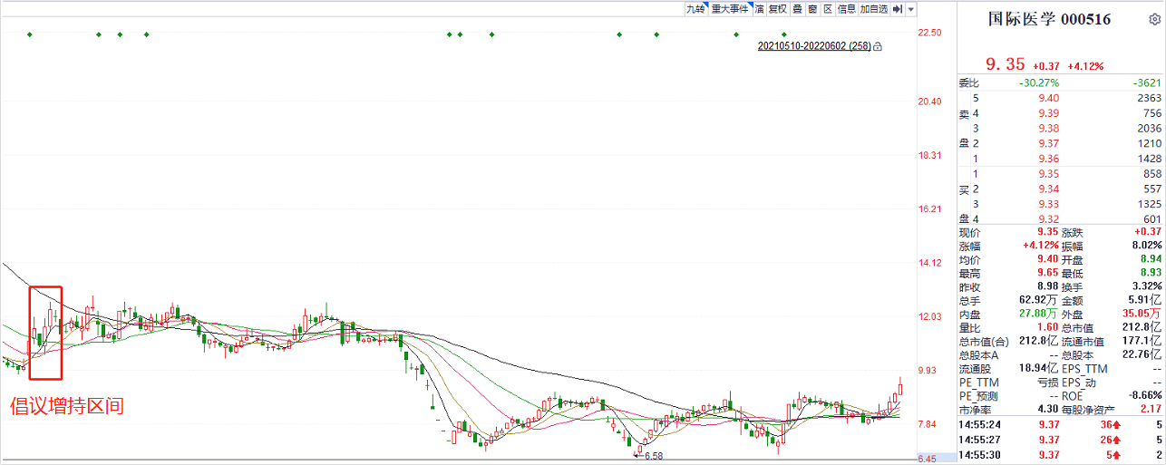The height and width of the screenshot is (465, 1166).
Task: Open the 复权 price adjustment option
Action: tap(777, 9)
